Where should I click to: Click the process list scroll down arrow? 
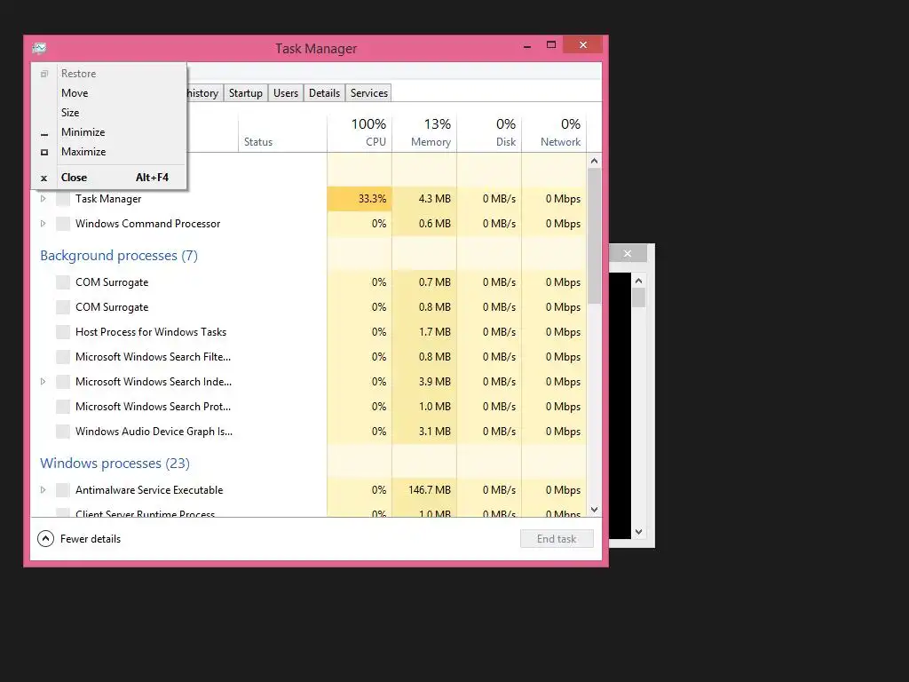pyautogui.click(x=594, y=510)
